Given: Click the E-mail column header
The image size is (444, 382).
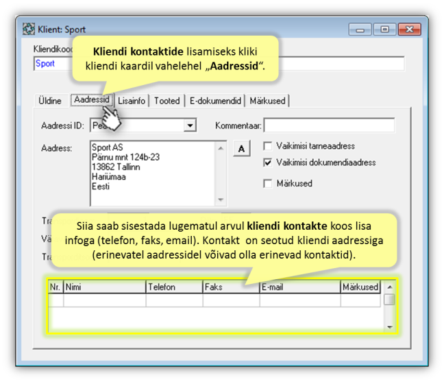Looking at the screenshot, I should (x=300, y=287).
